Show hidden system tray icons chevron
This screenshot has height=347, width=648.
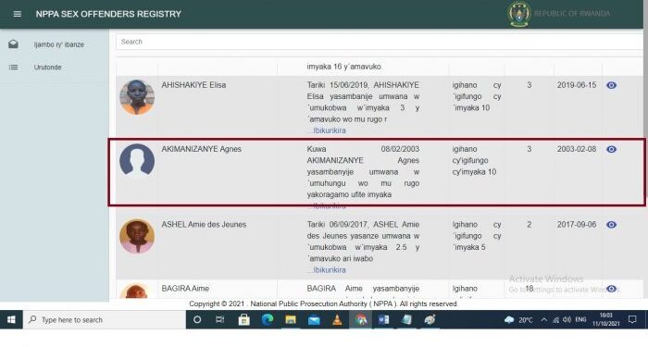click(x=544, y=320)
